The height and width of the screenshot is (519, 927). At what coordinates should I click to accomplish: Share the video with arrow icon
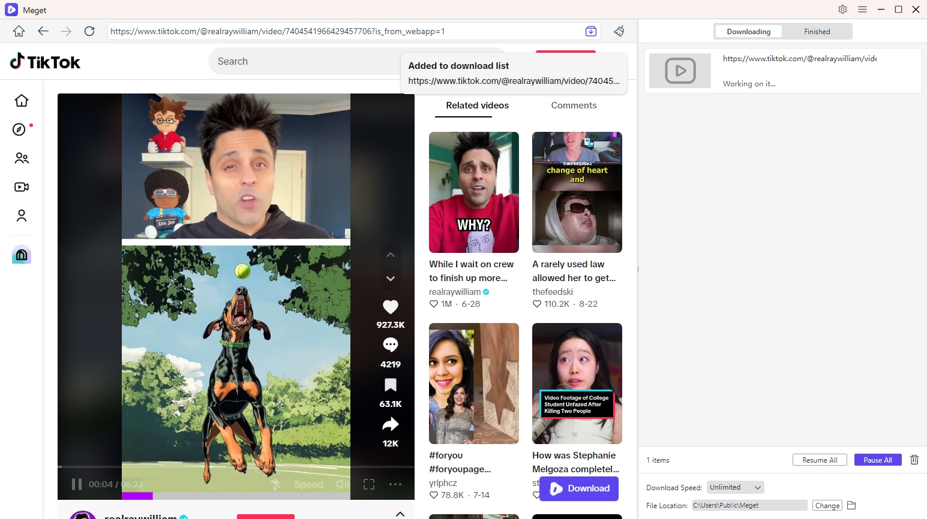pos(391,424)
